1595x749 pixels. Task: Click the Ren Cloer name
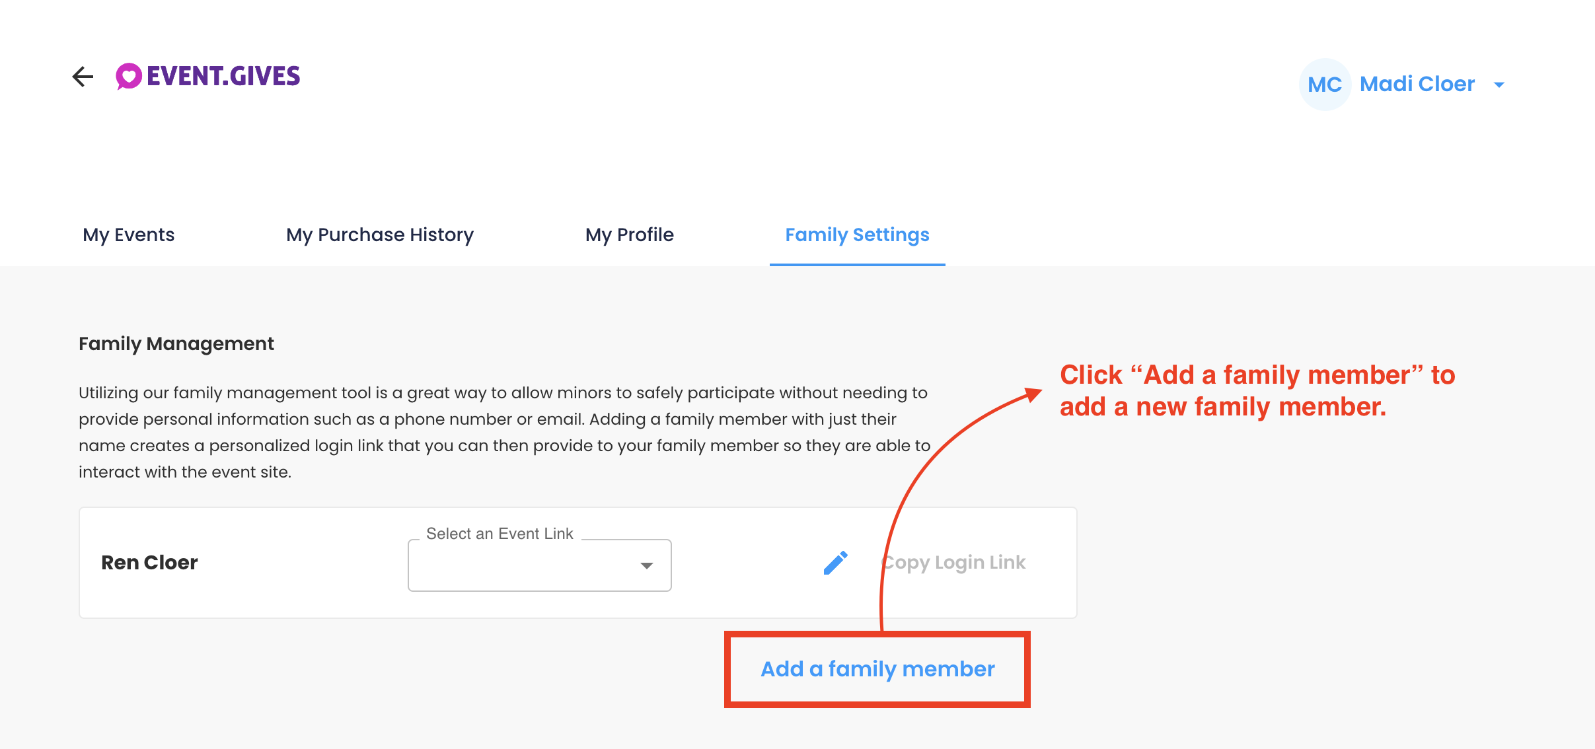(x=149, y=563)
